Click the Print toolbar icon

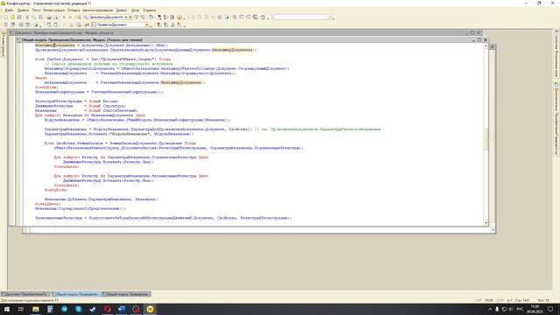[49, 17]
